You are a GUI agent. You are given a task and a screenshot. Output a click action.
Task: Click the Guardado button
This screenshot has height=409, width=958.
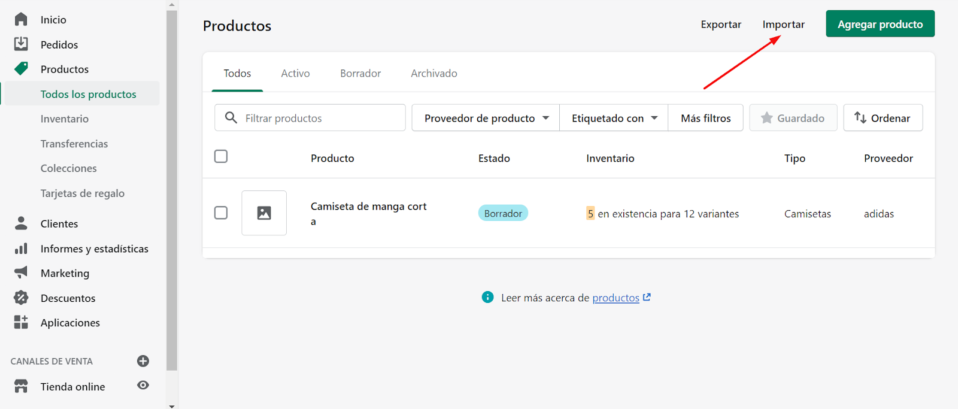[793, 118]
